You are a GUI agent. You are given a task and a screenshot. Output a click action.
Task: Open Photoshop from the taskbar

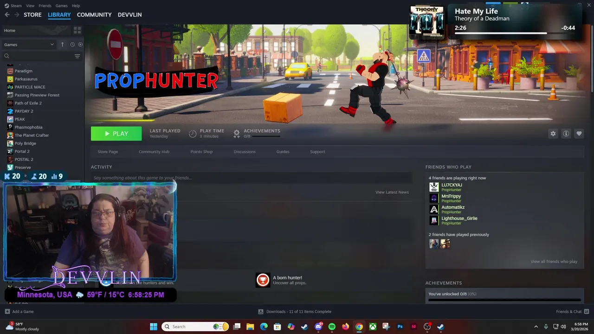(400, 327)
